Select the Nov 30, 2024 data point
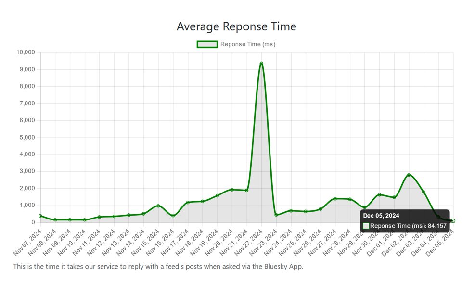 [x=379, y=195]
